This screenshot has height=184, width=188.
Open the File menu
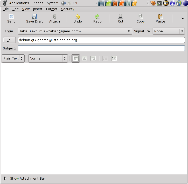click(6, 9)
